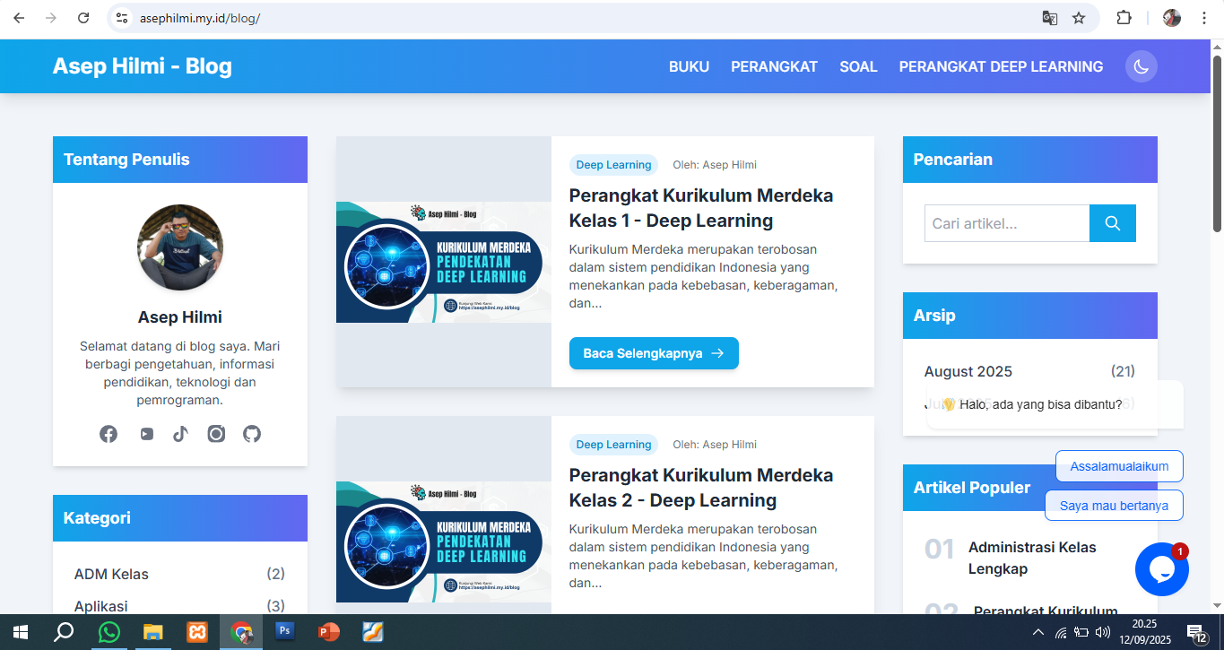Open the author's GitHub icon link
Viewport: 1224px width, 650px height.
252,434
